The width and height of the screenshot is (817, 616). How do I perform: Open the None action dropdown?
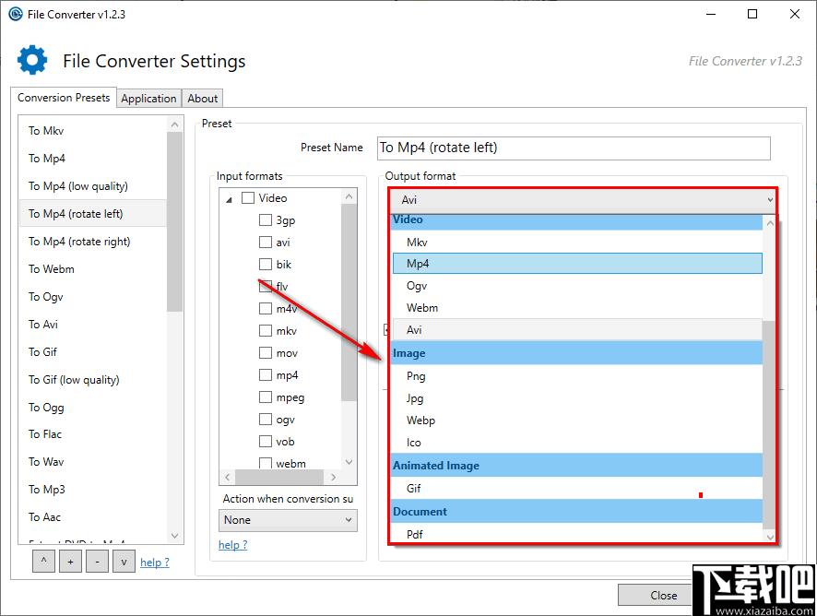[x=288, y=520]
